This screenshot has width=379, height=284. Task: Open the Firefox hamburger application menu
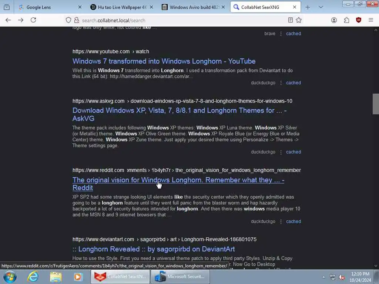point(371,20)
